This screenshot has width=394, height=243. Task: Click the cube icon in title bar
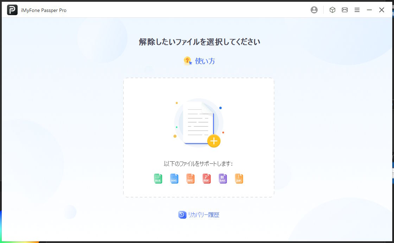[x=332, y=10]
